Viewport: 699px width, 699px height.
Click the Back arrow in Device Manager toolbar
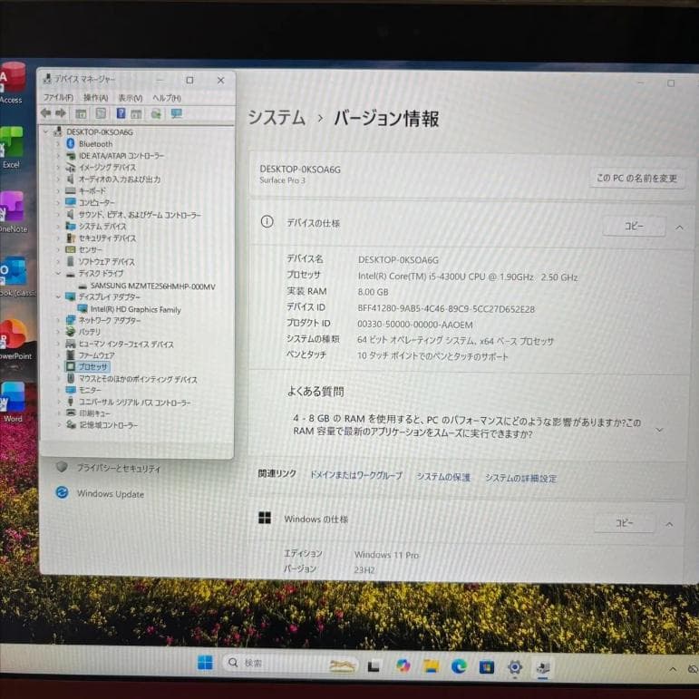[x=45, y=113]
